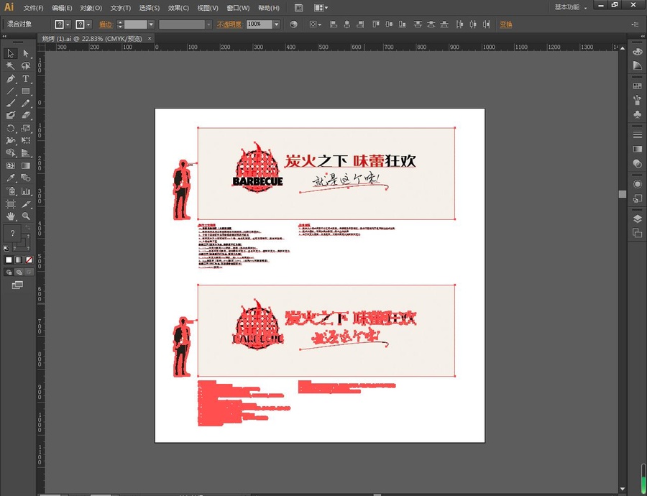Open the Recolor Artwork wheel button
647x496 pixels.
293,24
